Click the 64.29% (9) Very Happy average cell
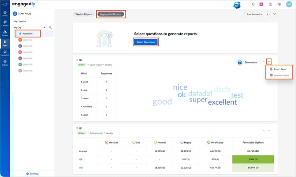296x177 pixels. tap(215, 151)
